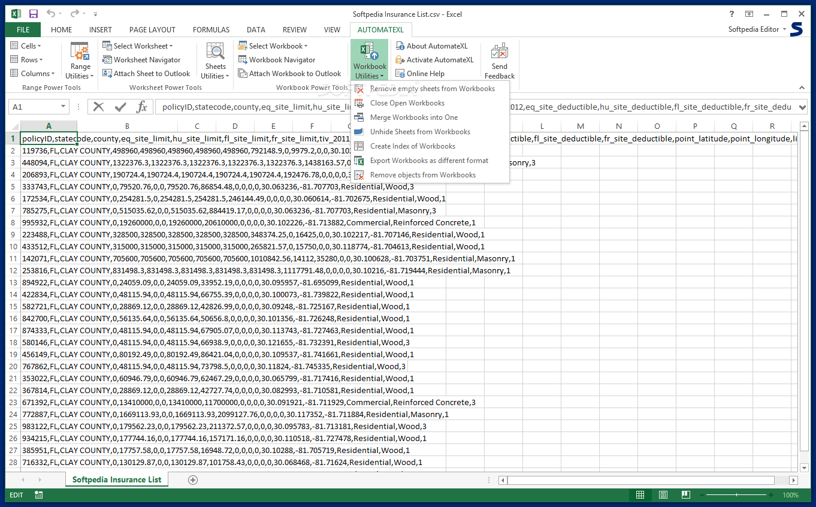The width and height of the screenshot is (816, 507).
Task: Open Excel Help question mark
Action: coord(732,14)
